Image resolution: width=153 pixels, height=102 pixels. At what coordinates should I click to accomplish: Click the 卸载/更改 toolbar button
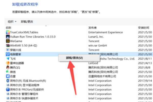[x=27, y=22]
